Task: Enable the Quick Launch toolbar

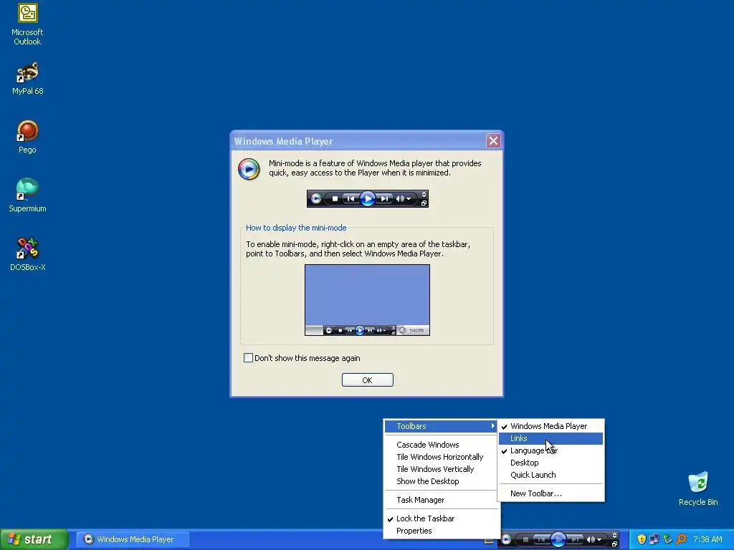Action: point(551,475)
